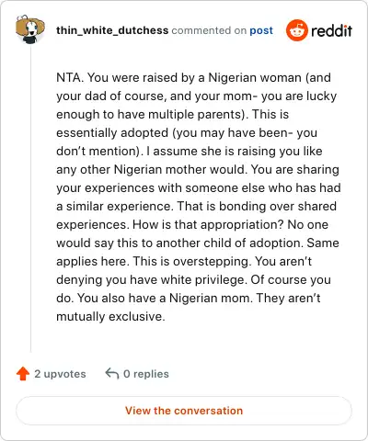Image resolution: width=368 pixels, height=441 pixels.
Task: Follow the blue 'post' link
Action: 261,30
